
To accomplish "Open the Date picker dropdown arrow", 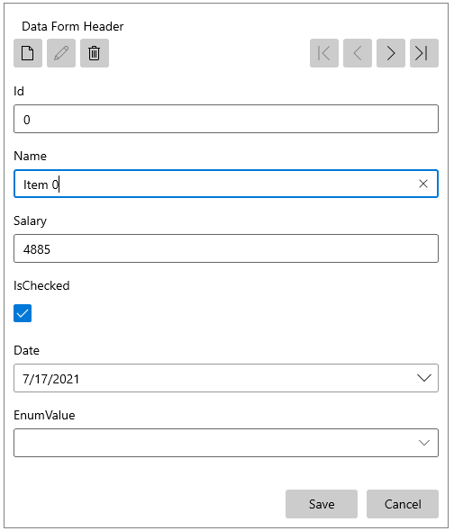I will pos(424,378).
